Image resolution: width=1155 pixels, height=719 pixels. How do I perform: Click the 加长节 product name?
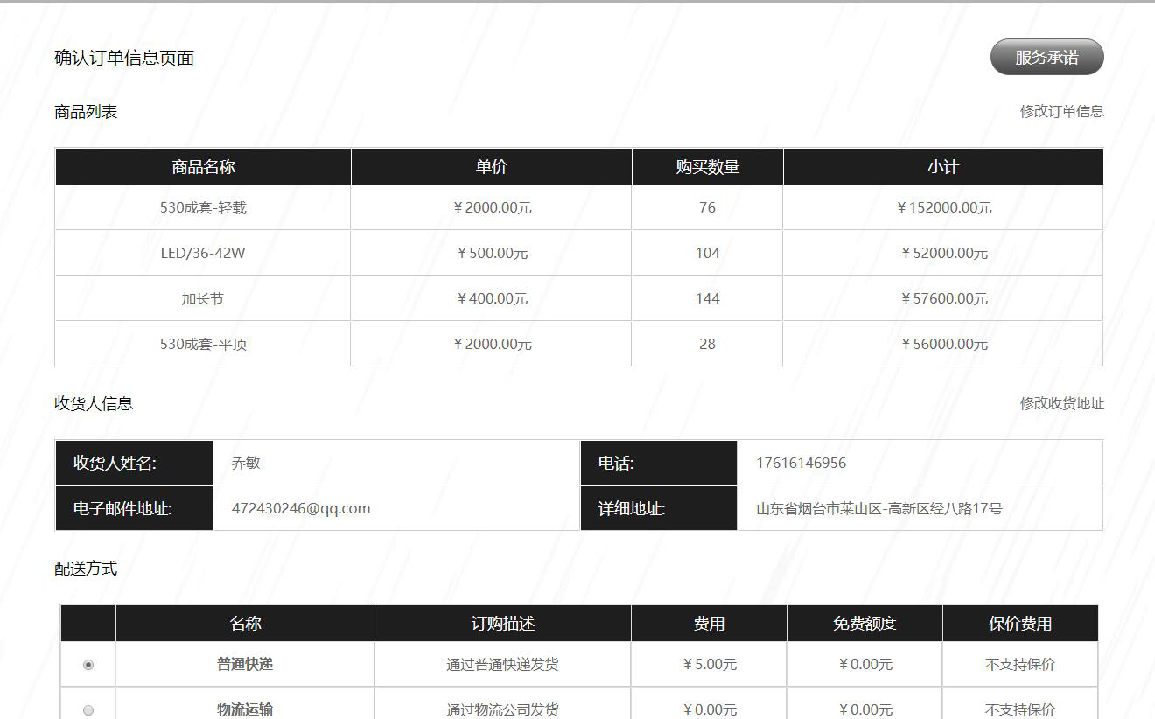coord(203,298)
